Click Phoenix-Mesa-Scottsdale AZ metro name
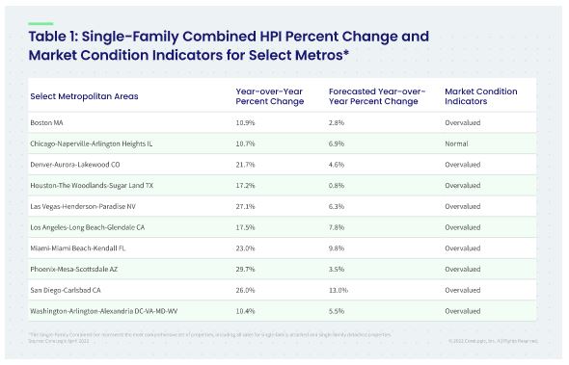 point(73,270)
